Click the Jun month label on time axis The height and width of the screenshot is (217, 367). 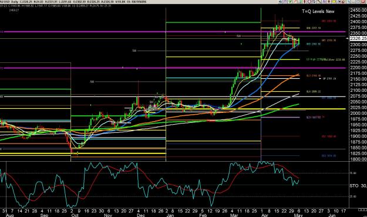[332, 215]
